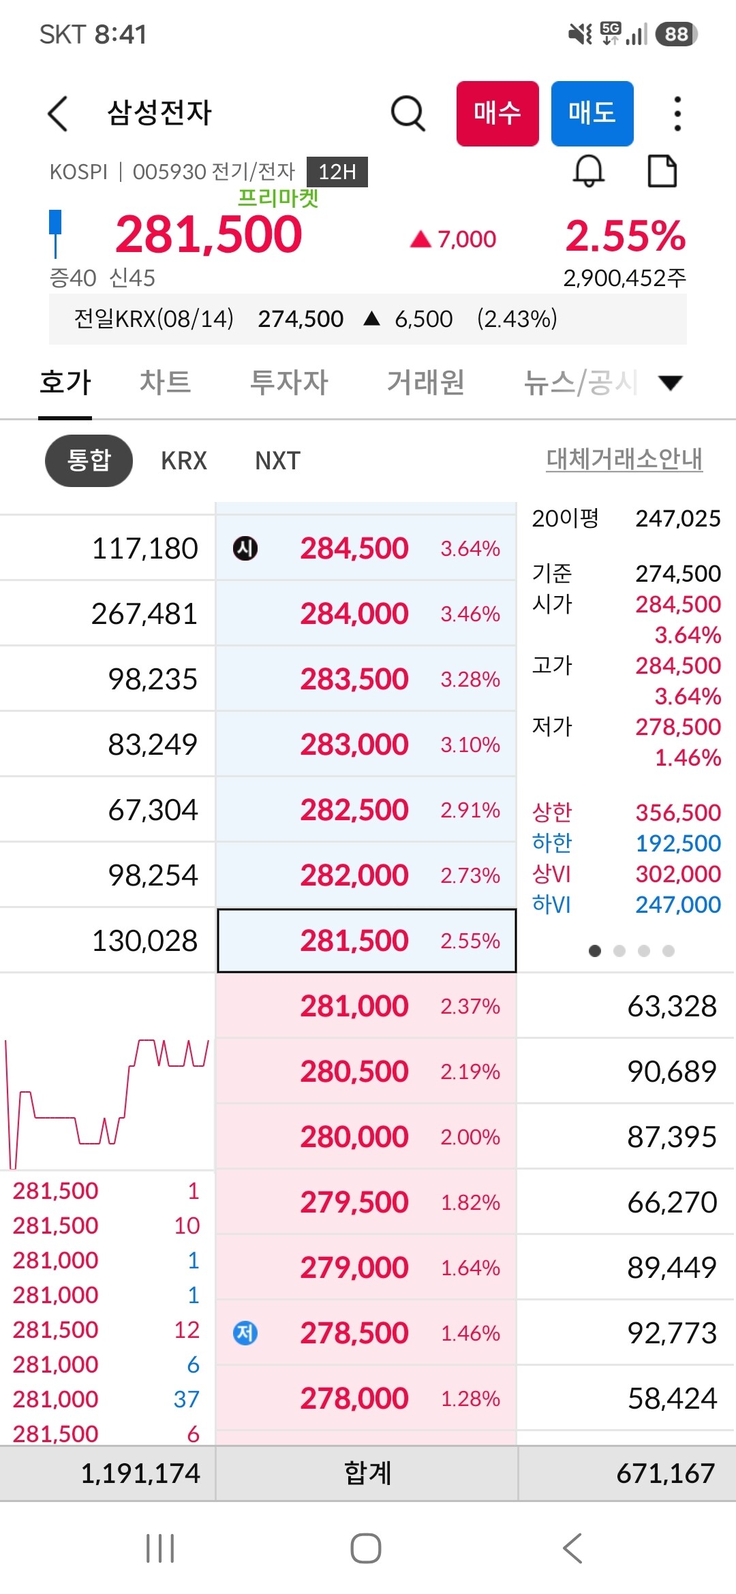The height and width of the screenshot is (1594, 736).
Task: Tap the Android recent apps button
Action: pos(161,1548)
